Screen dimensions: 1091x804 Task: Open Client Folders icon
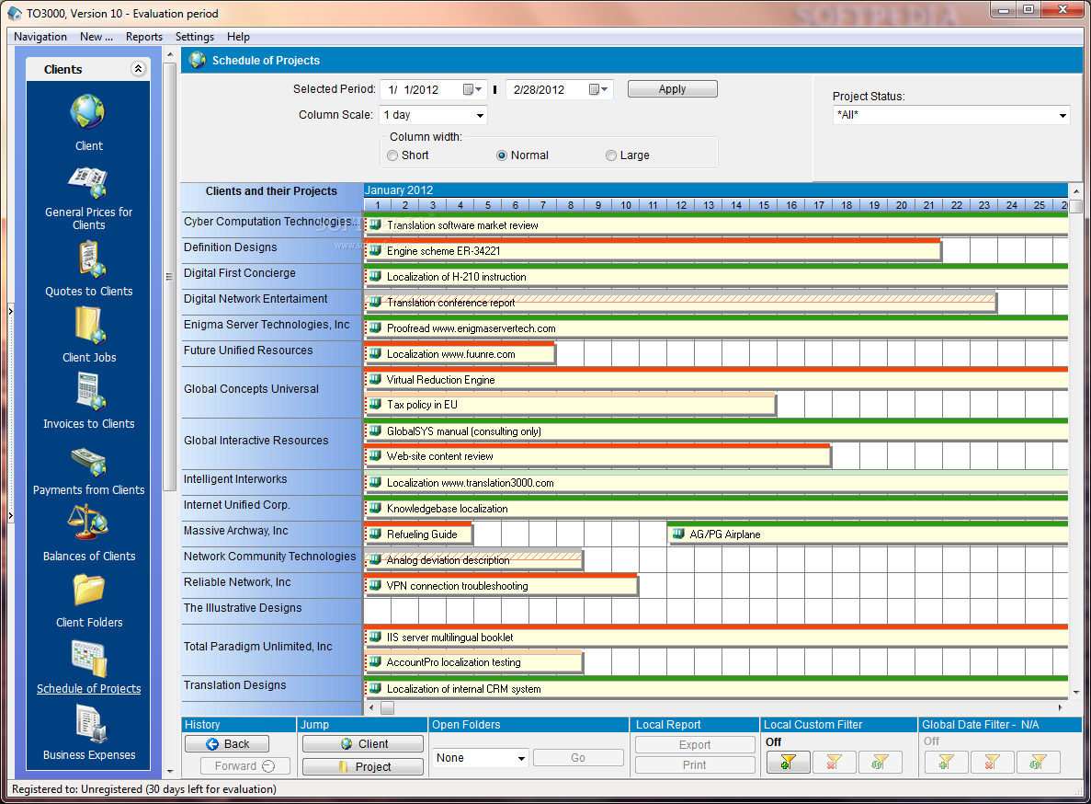(x=89, y=590)
